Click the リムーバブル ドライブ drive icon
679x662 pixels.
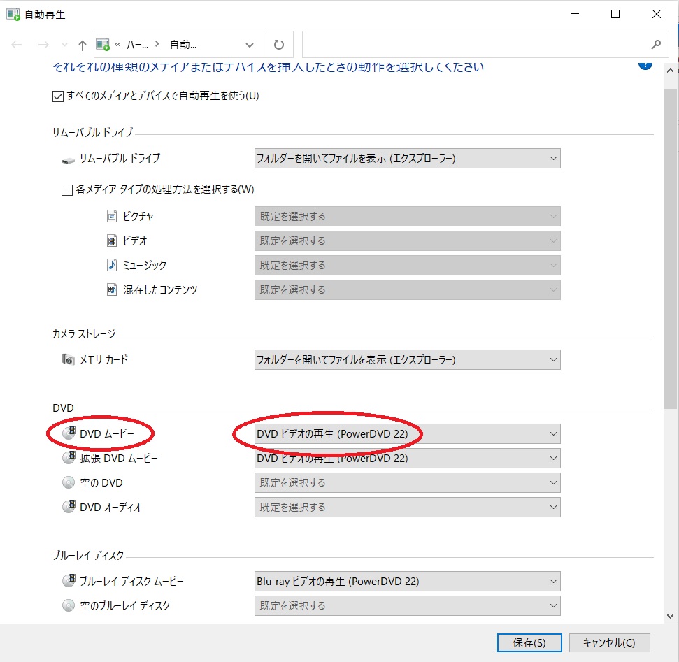[x=69, y=161]
